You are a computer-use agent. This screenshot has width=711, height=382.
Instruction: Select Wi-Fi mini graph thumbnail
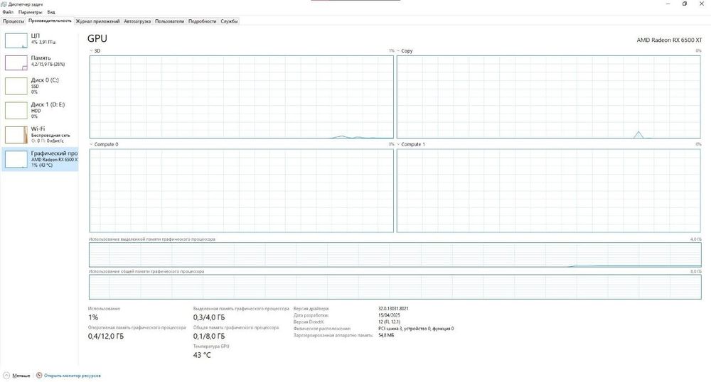pos(16,135)
